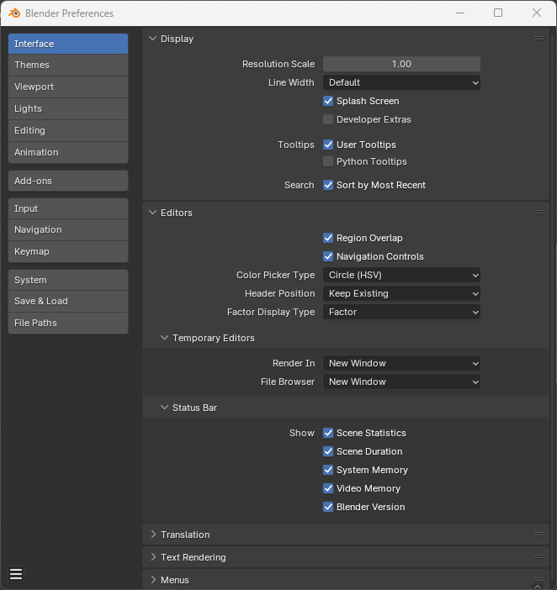Open File Paths preferences
Screen dimensions: 557x590
68,324
